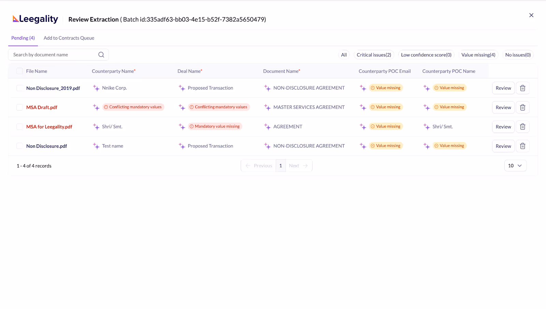The width and height of the screenshot is (546, 309).
Task: Click sparkle icon beside Shri/ Smt. POC name
Action: tap(427, 127)
